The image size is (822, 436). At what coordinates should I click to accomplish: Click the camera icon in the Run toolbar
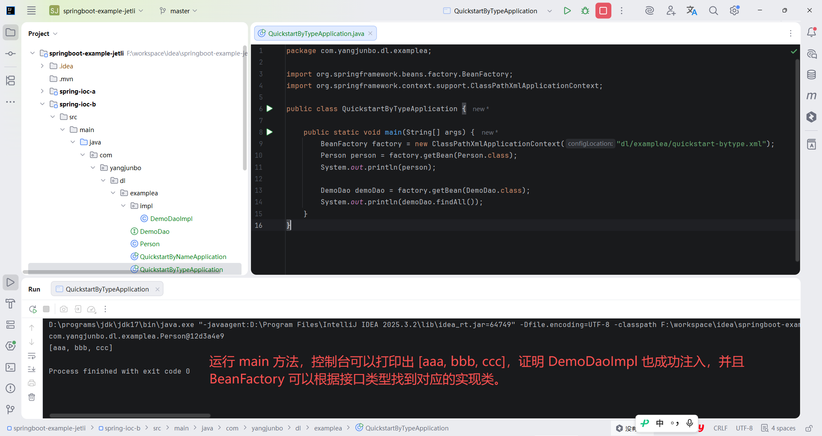pos(64,309)
